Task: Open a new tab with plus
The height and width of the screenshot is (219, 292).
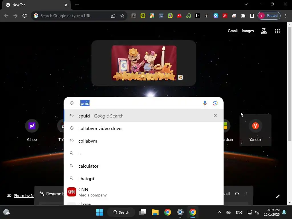Action: click(x=77, y=5)
